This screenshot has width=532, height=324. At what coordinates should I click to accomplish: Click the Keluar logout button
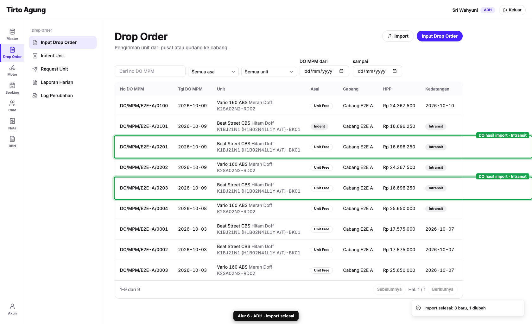point(512,10)
